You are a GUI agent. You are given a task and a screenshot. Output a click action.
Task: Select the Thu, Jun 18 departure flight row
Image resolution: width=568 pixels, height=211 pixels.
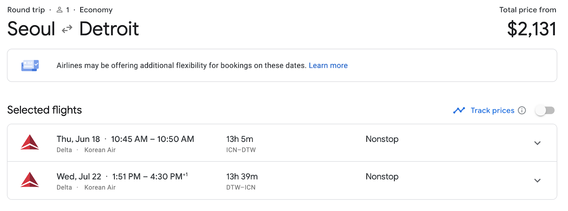282,143
